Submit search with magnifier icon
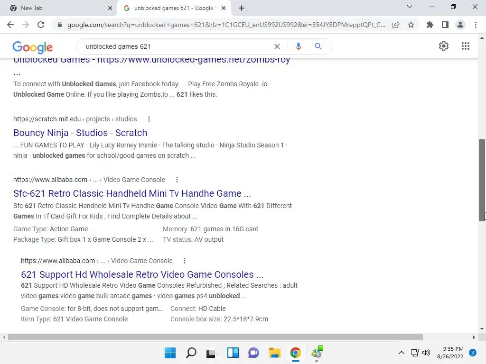Viewport: 486px width, 364px height. point(318,46)
